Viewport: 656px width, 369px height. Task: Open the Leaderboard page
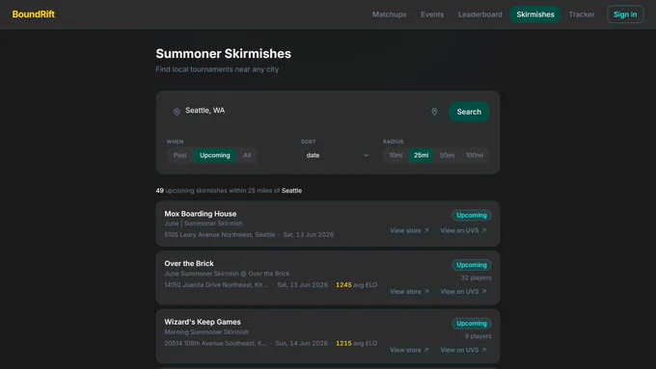(479, 14)
